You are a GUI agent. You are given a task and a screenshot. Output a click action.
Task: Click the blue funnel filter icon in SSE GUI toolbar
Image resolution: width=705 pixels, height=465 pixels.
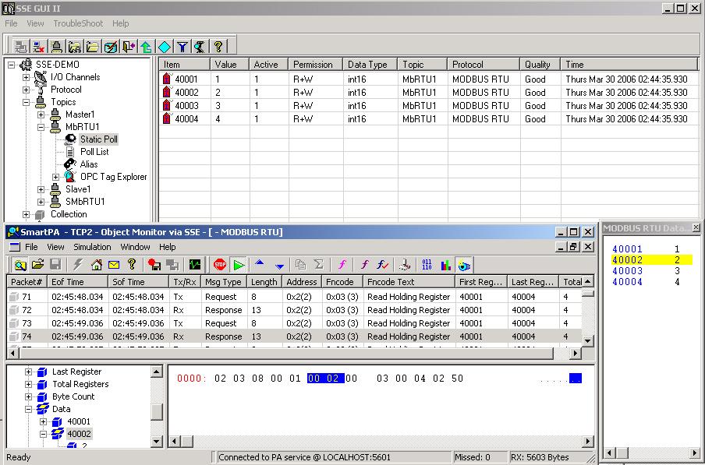click(182, 46)
